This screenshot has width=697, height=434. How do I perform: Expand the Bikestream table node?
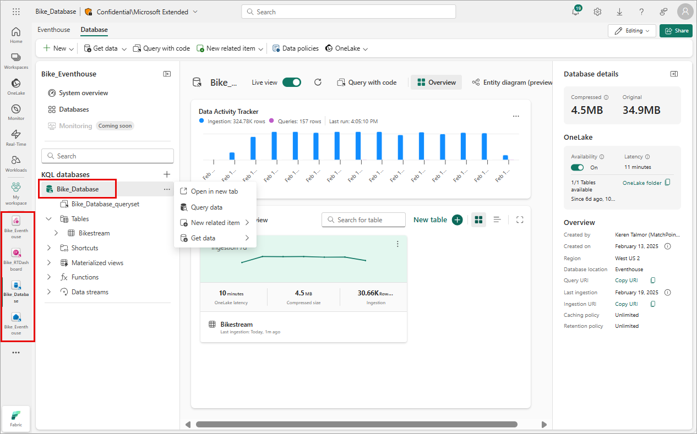(x=56, y=233)
